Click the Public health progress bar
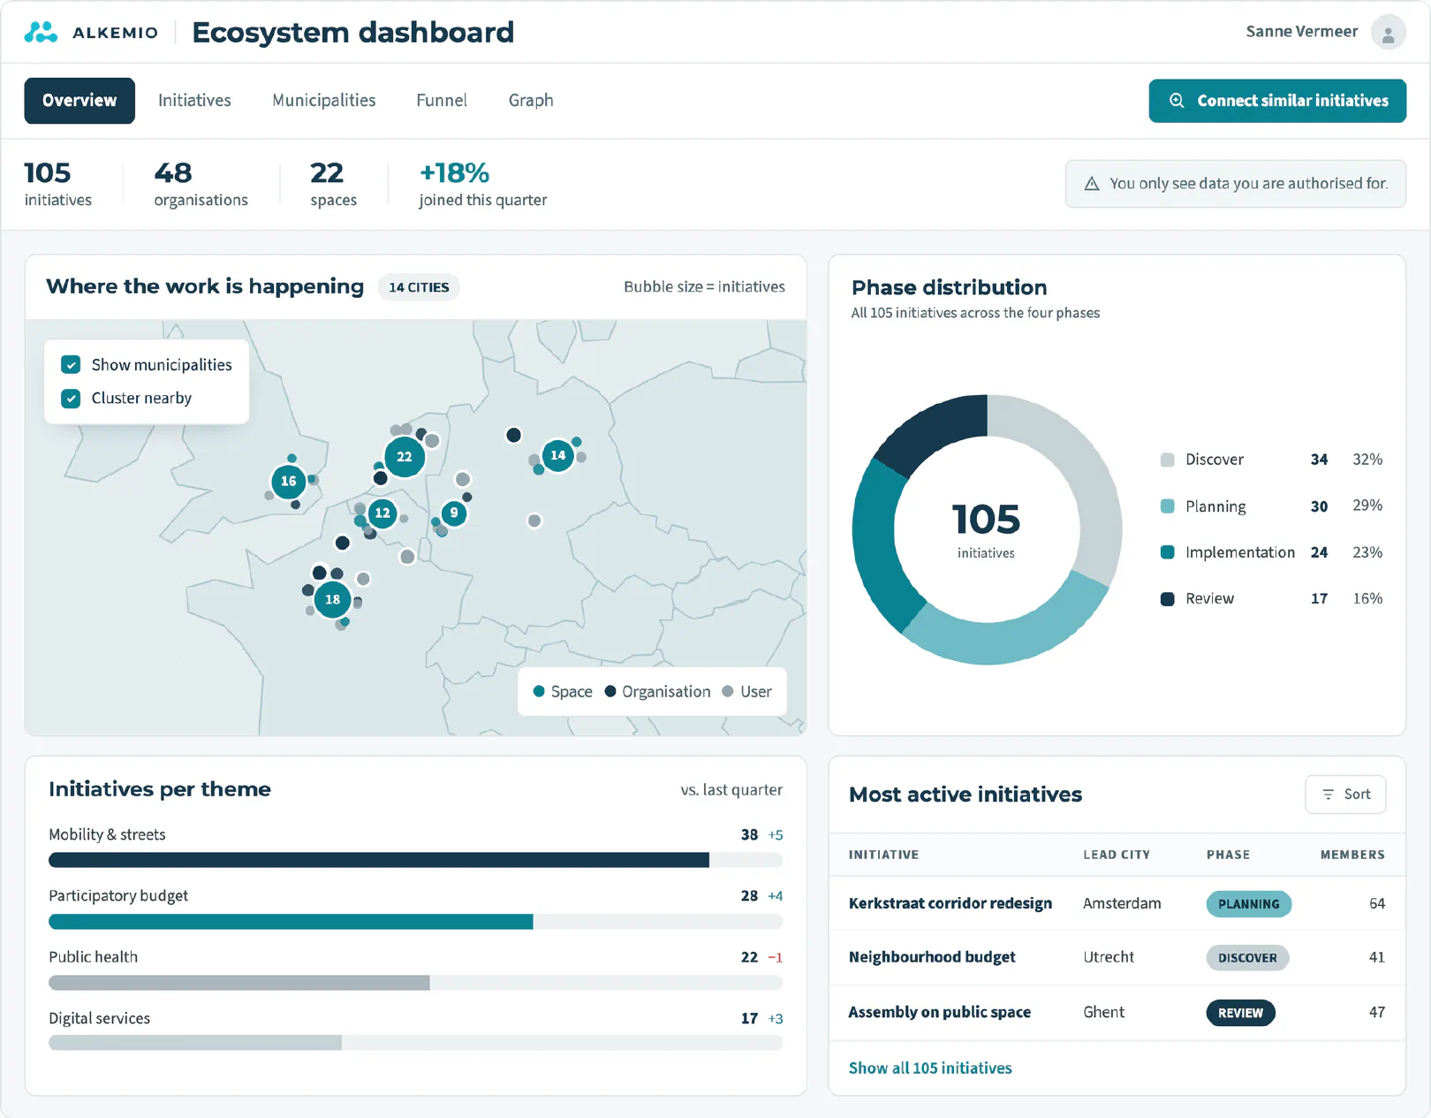 pos(415,983)
